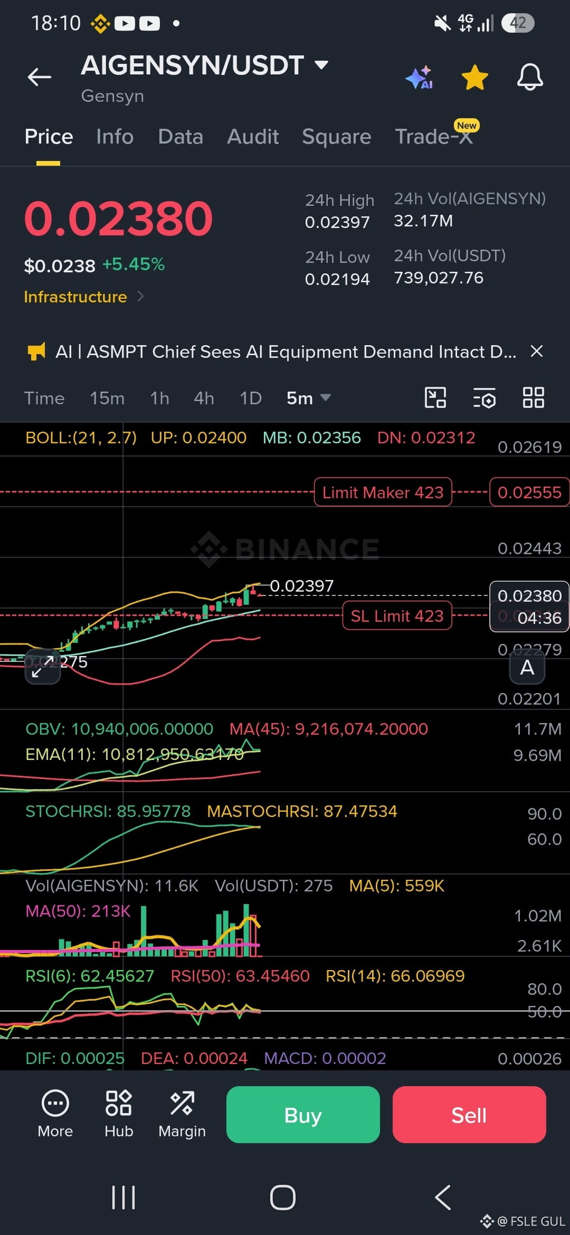
Task: Open the More menu icon
Action: click(x=55, y=1114)
